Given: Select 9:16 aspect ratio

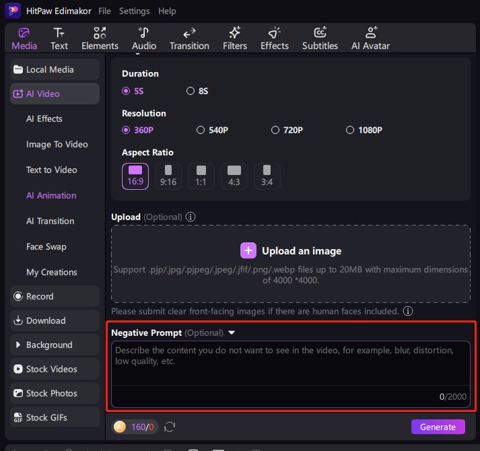Looking at the screenshot, I should coord(168,176).
